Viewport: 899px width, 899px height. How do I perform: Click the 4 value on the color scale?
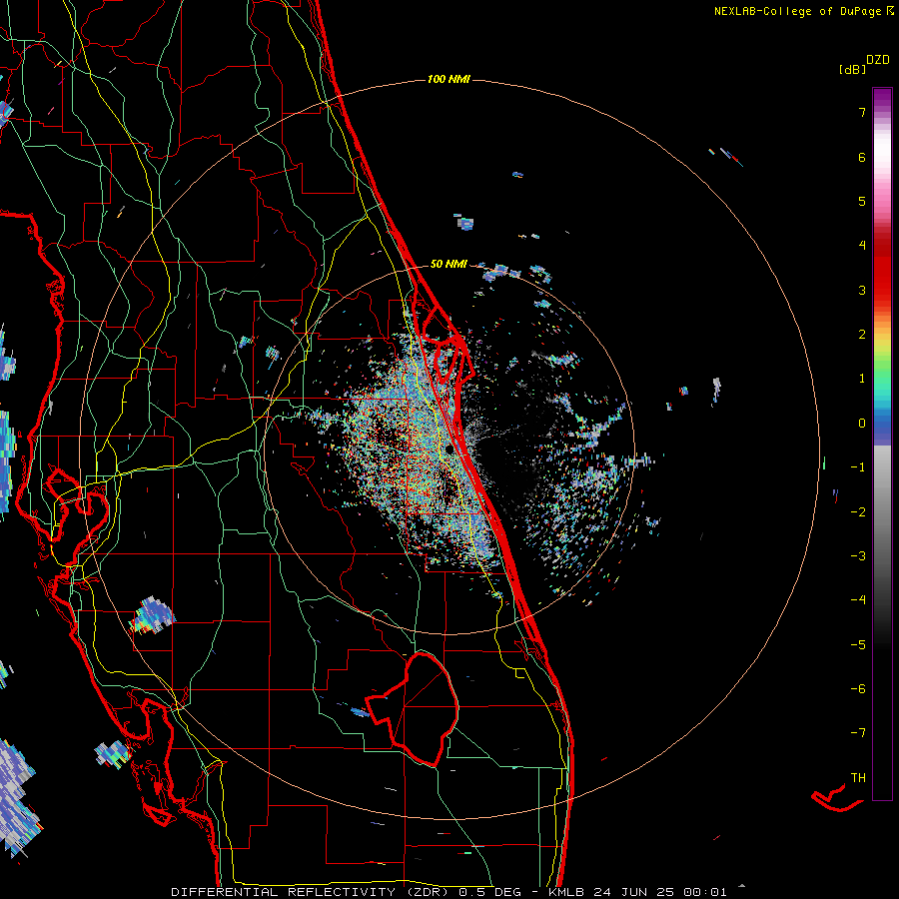862,246
